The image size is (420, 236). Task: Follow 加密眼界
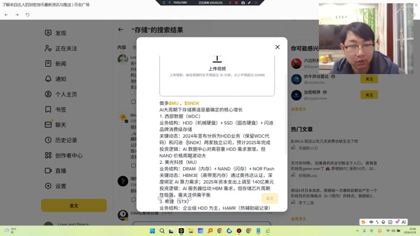coord(369,94)
